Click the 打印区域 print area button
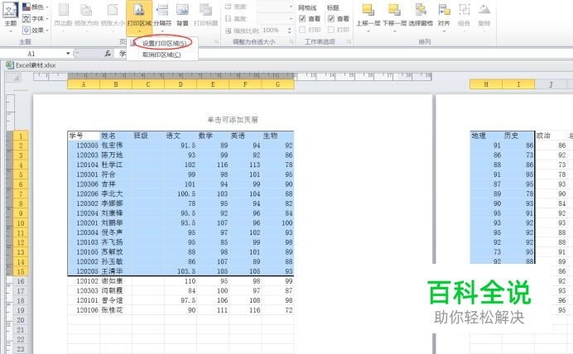The image size is (573, 354). tap(139, 17)
